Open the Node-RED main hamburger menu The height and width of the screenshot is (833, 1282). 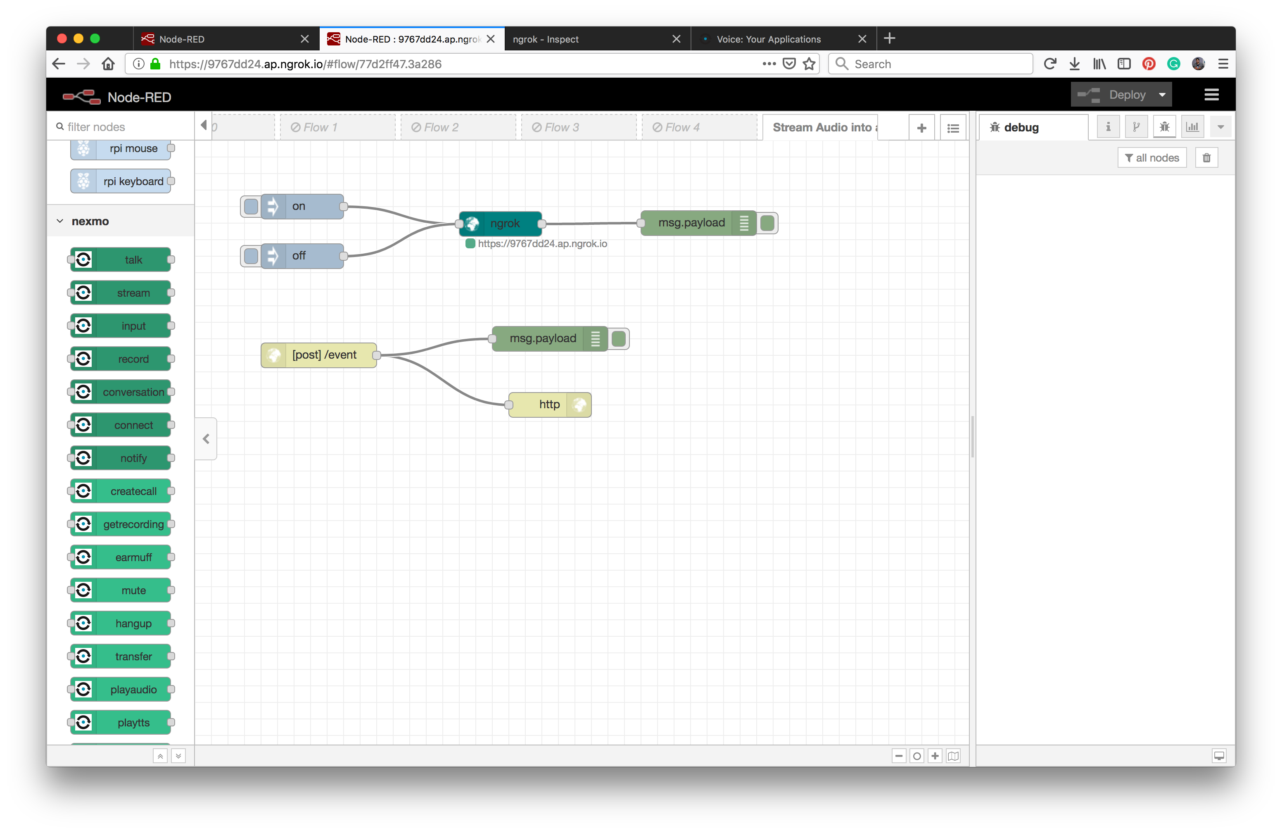coord(1211,95)
